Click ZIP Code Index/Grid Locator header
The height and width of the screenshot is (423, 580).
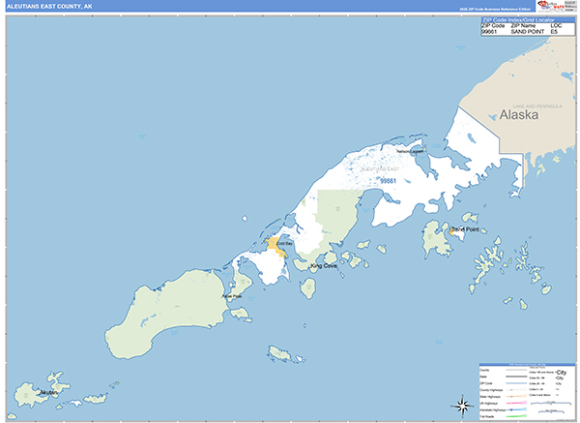[x=519, y=18]
